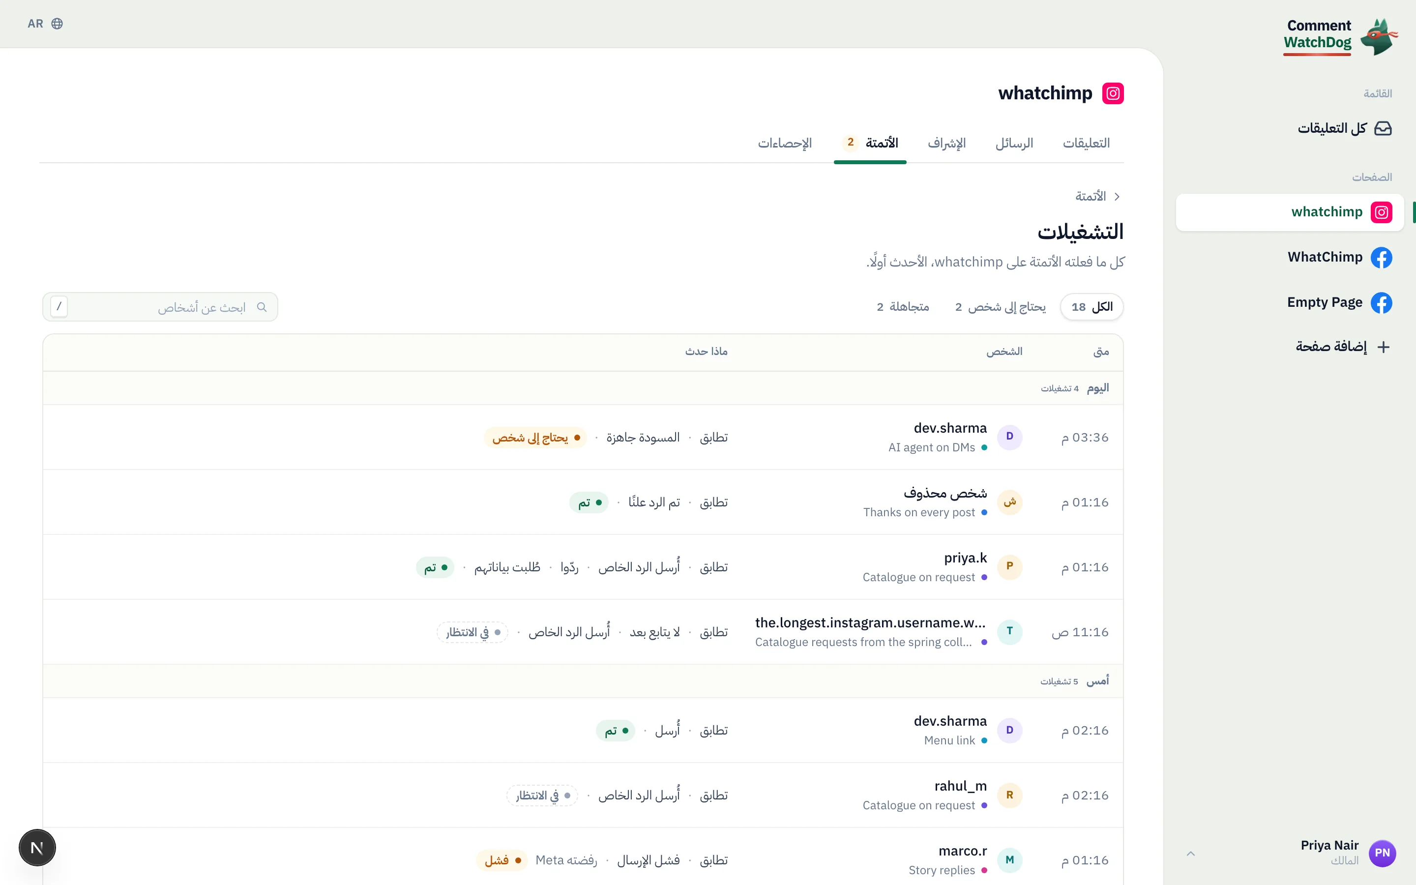Click the ش avatar of شخص محذوف
The height and width of the screenshot is (885, 1416).
pyautogui.click(x=1009, y=501)
